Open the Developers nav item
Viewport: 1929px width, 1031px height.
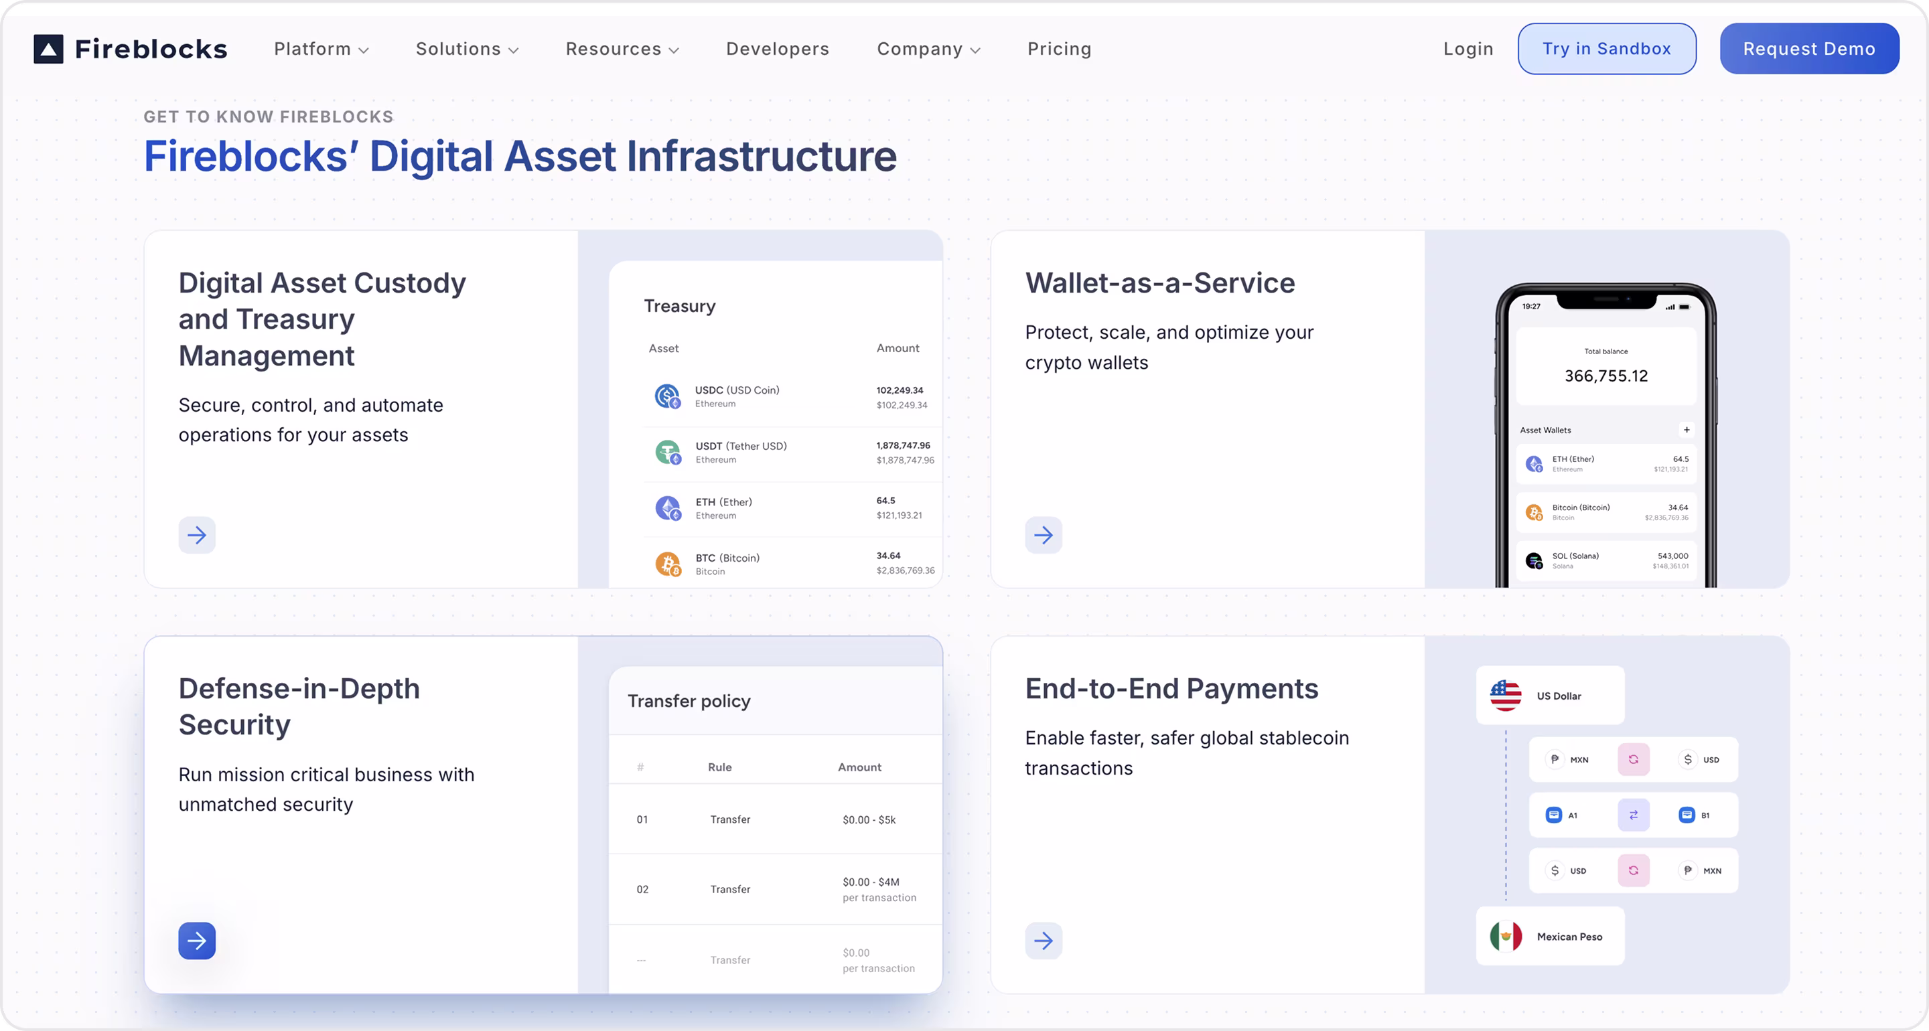coord(777,49)
